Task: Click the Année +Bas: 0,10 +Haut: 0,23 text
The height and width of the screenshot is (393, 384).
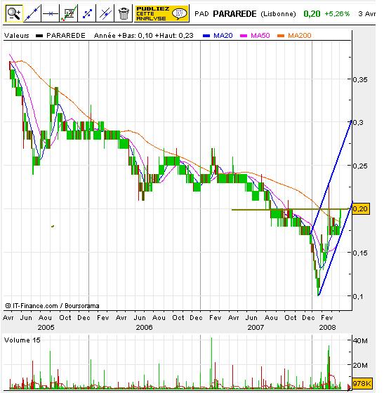Action: coord(144,36)
